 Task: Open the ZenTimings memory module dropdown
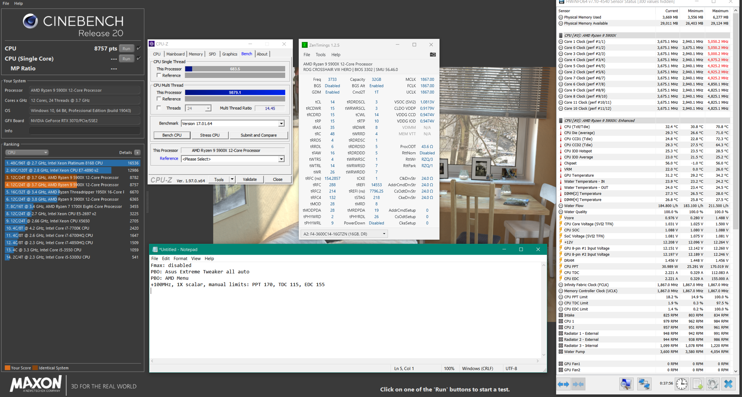click(344, 234)
